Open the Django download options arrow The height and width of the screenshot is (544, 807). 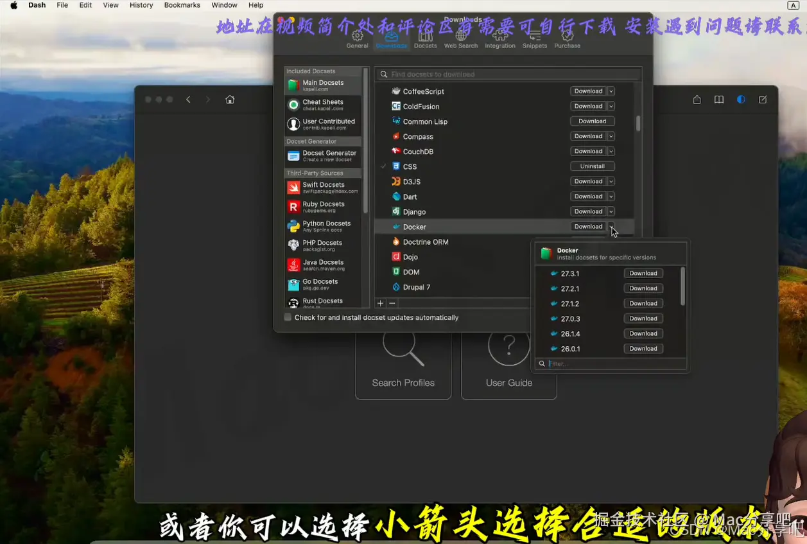tap(611, 211)
